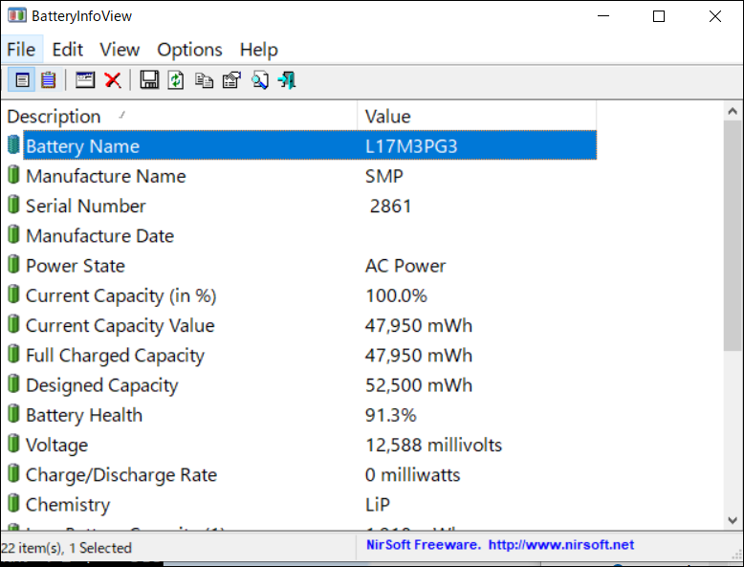The image size is (744, 567).
Task: Select the Manufacture Name row
Action: (302, 176)
